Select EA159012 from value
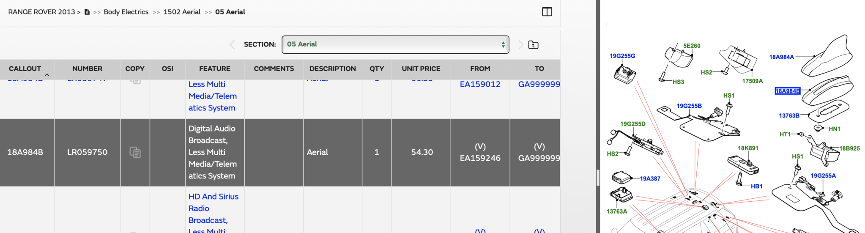Viewport: 865px width, 233px height. tap(480, 84)
